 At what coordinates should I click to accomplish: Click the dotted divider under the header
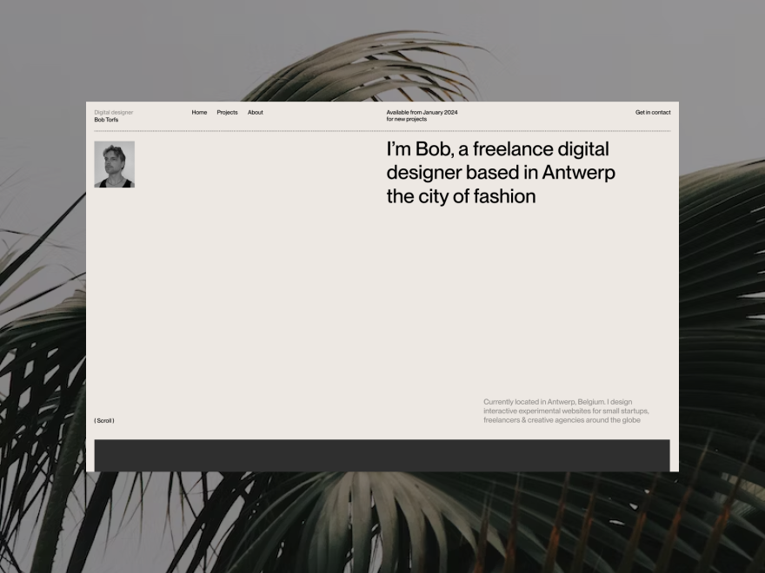click(382, 131)
